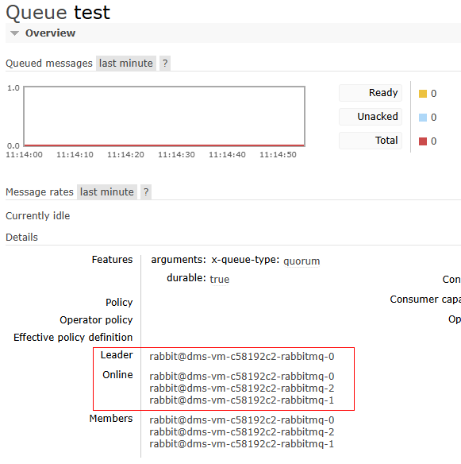Click the durable true value
The height and width of the screenshot is (464, 461).
pos(219,279)
